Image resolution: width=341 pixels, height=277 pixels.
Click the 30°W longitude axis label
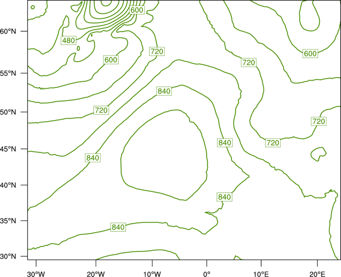coord(36,274)
